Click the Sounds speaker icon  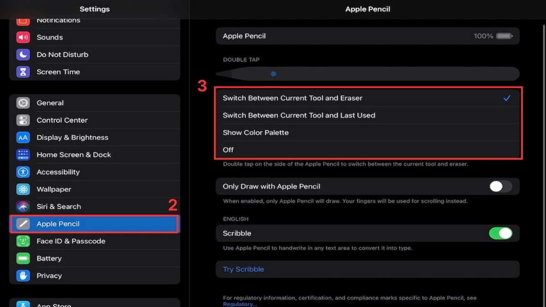click(x=23, y=37)
